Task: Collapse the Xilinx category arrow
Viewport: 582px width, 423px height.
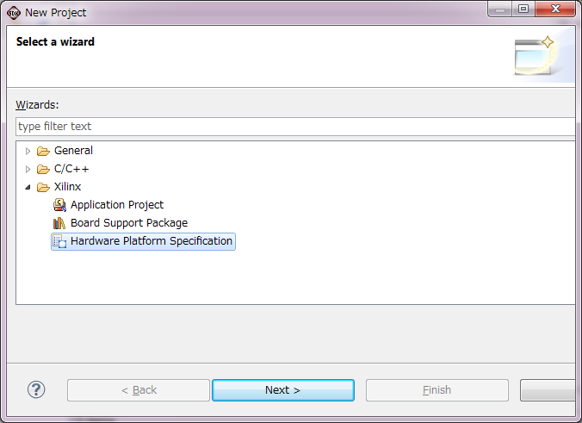Action: click(28, 187)
